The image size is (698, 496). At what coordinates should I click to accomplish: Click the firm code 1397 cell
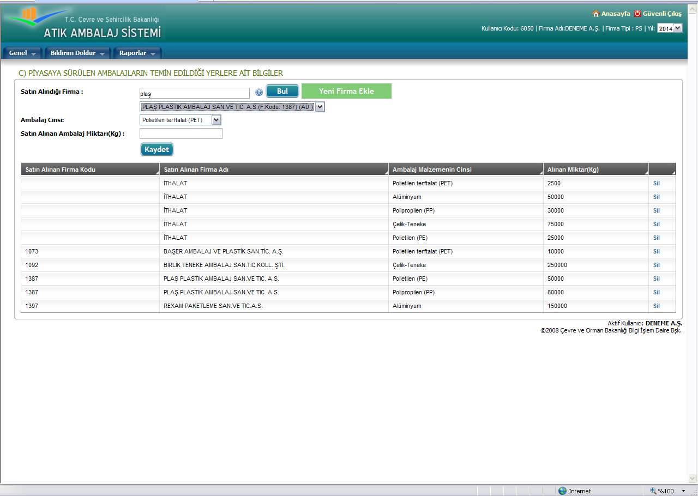(x=90, y=306)
